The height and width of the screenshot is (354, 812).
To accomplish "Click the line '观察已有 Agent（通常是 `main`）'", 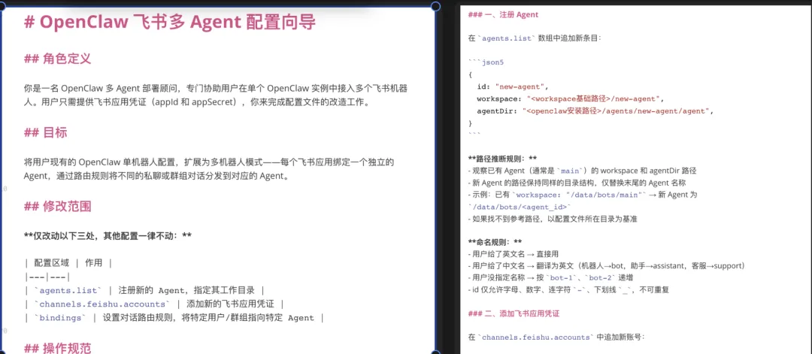I will click(x=582, y=171).
